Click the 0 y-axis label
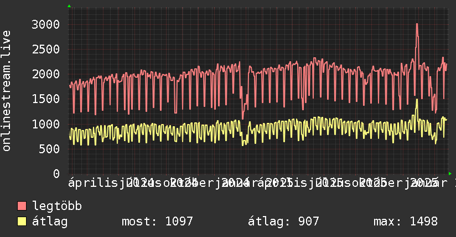 pyautogui.click(x=56, y=174)
